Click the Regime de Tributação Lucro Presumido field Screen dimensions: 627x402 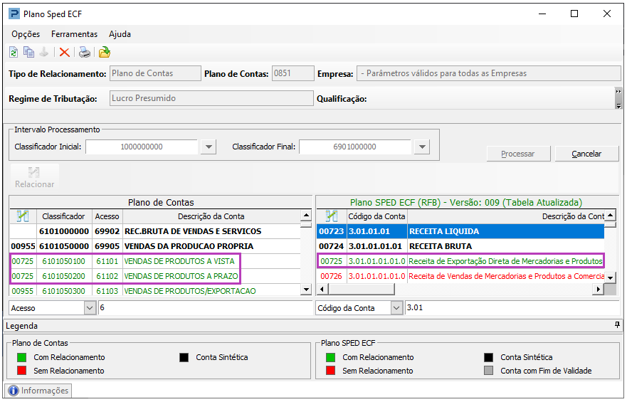pos(211,98)
